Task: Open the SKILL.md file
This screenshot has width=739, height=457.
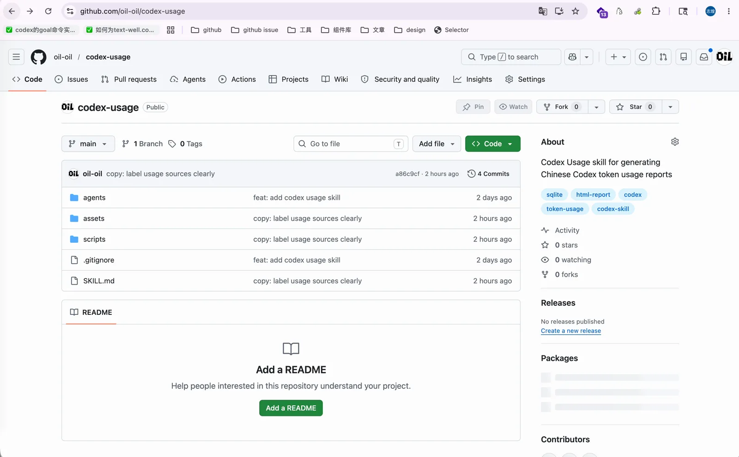Action: tap(99, 281)
